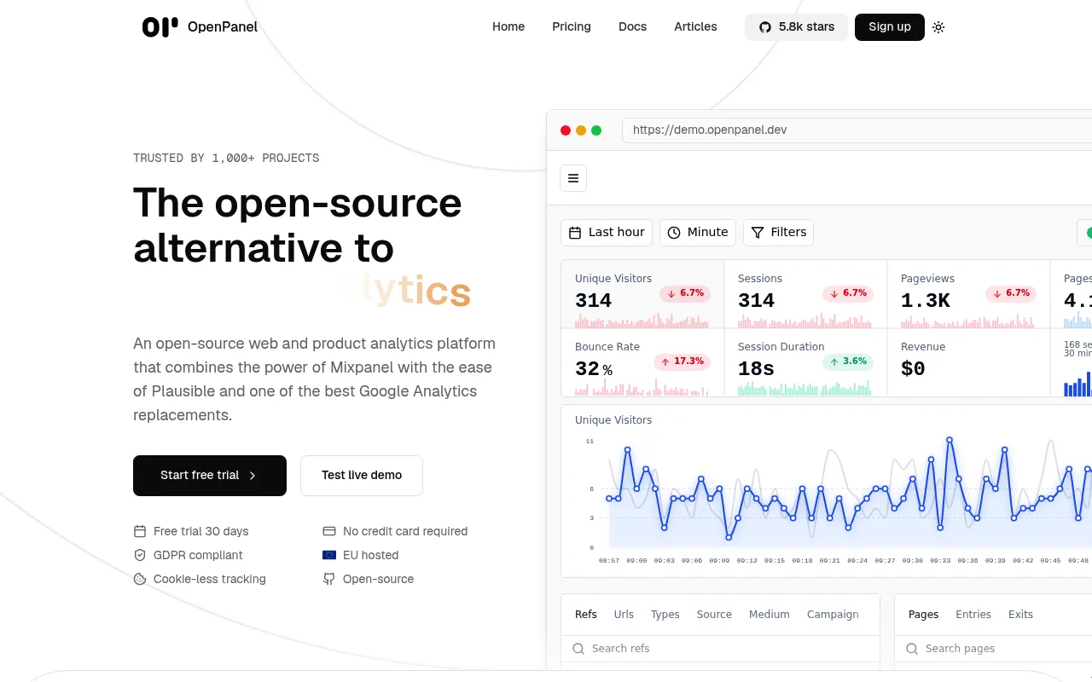1092x682 pixels.
Task: Click the Sign up button
Action: pos(890,27)
